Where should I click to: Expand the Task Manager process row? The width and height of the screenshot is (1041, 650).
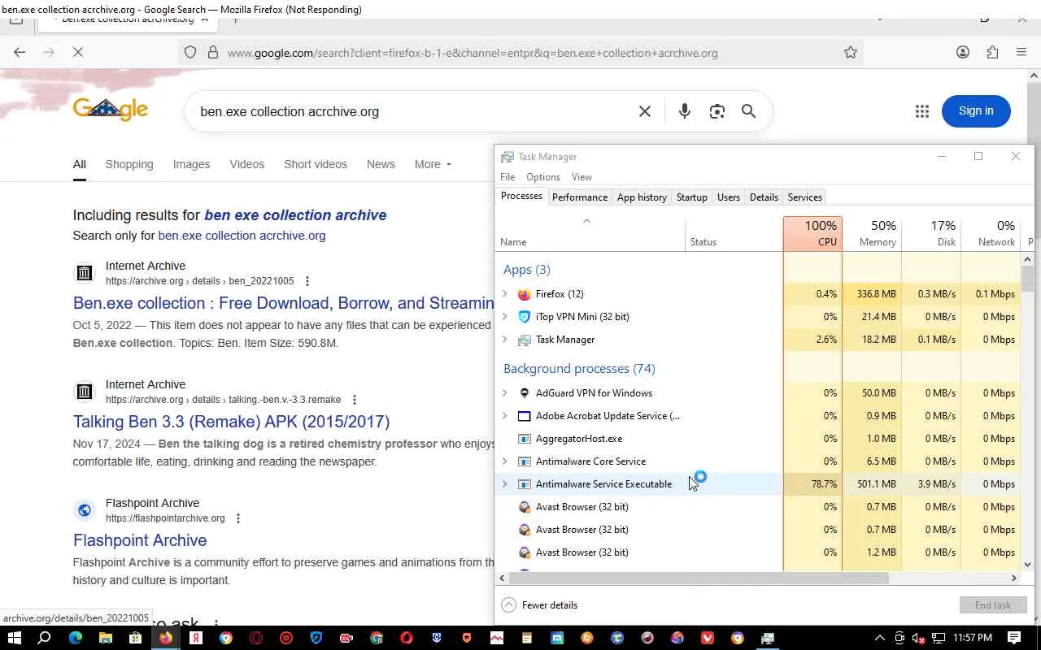tap(505, 340)
